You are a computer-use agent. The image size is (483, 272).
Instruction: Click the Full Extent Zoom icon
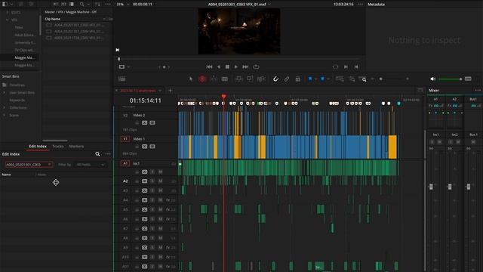pyautogui.click(x=340, y=79)
